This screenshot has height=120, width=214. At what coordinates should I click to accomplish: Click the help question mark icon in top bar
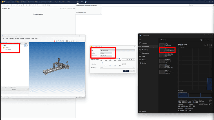pos(86,2)
